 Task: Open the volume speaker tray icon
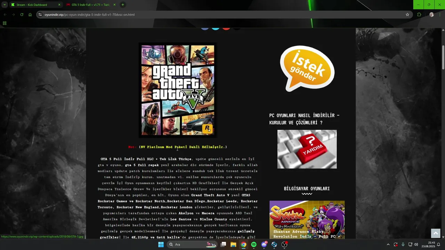[416, 244]
